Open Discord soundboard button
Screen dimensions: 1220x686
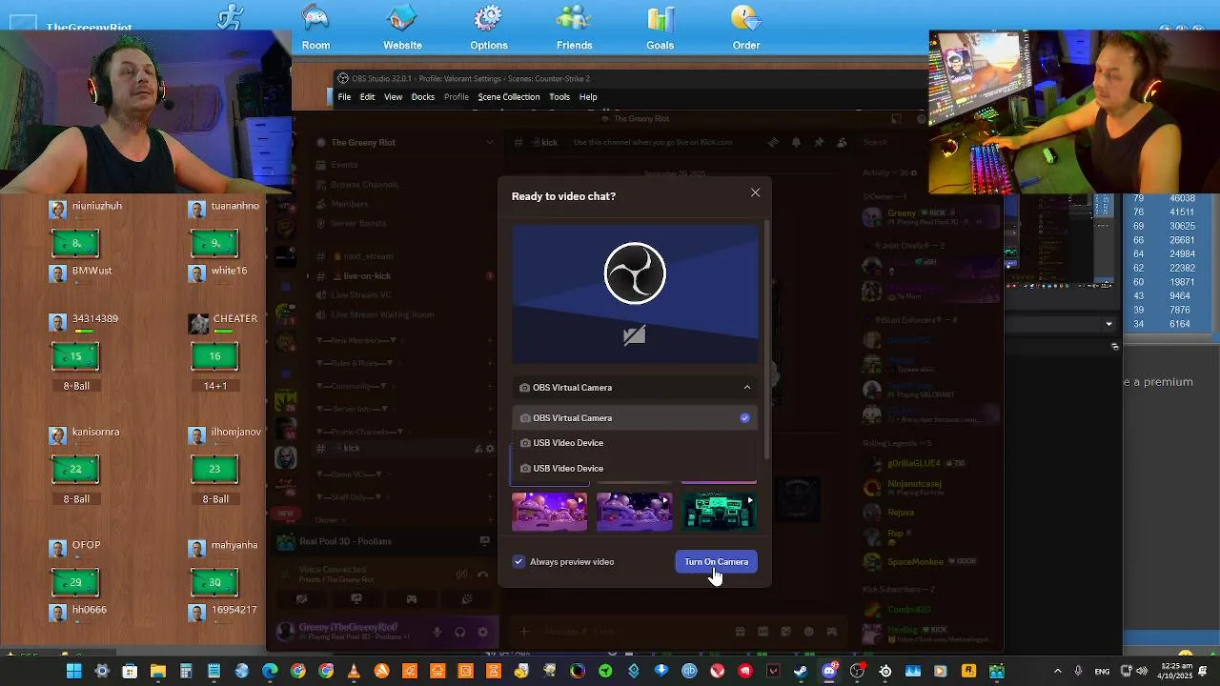467,599
